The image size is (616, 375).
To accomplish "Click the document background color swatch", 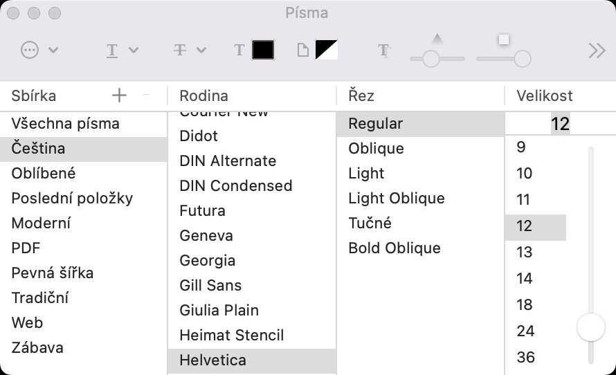I will (x=326, y=50).
